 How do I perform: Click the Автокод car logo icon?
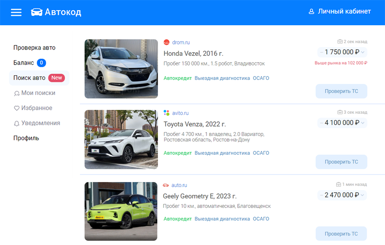coord(37,12)
